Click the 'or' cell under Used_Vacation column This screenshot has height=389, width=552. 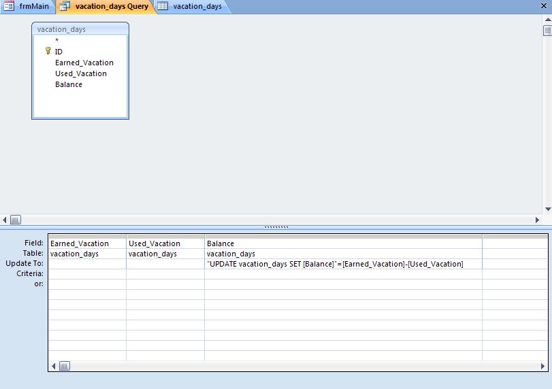click(x=165, y=284)
